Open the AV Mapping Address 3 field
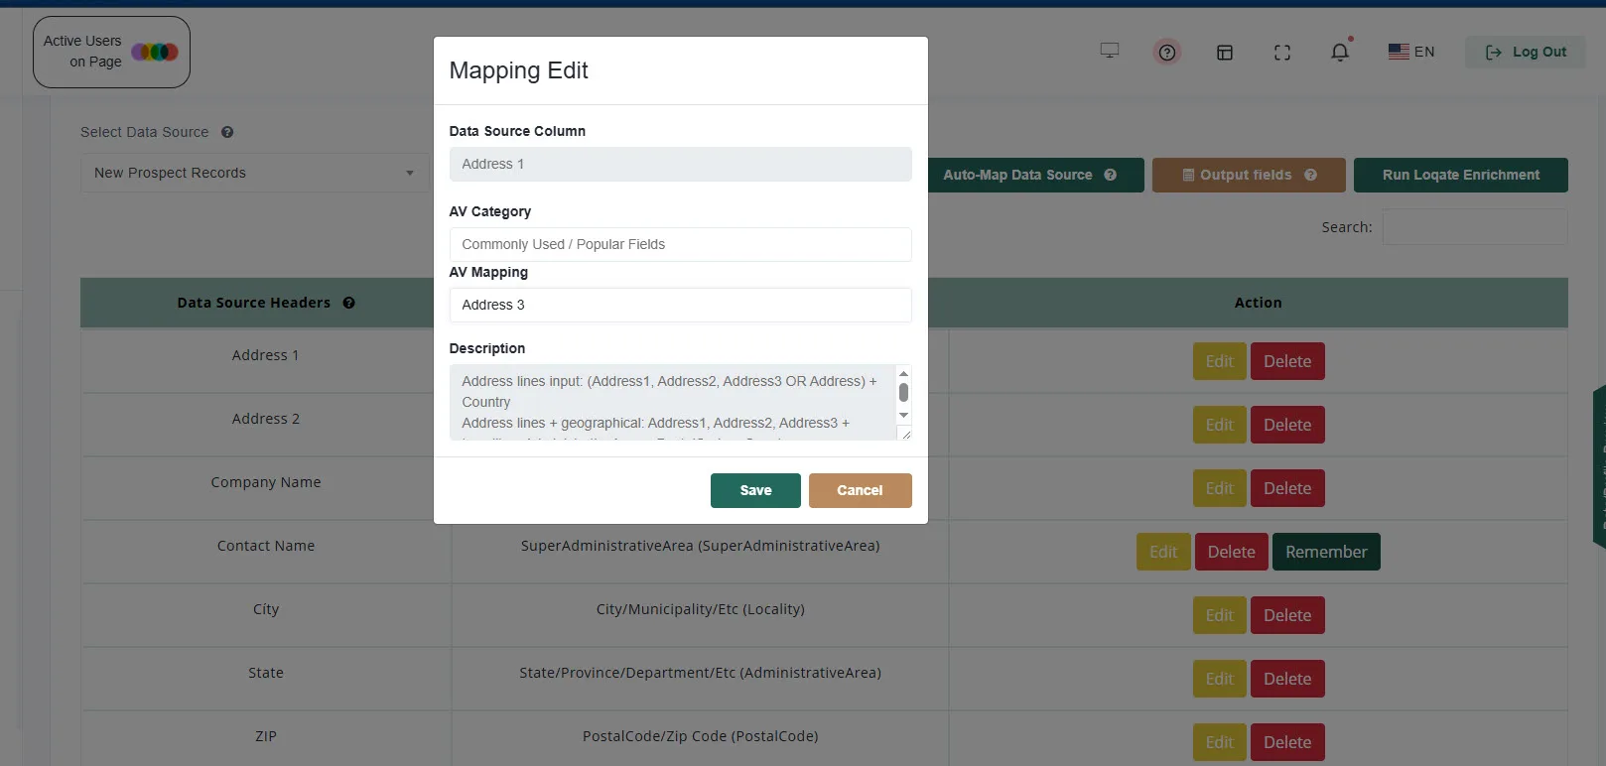 point(680,305)
